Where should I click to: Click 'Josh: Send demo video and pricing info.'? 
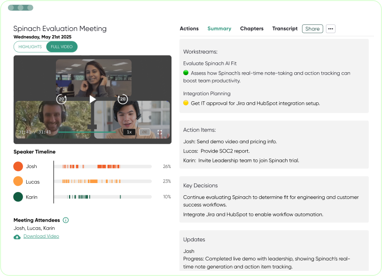tap(230, 141)
